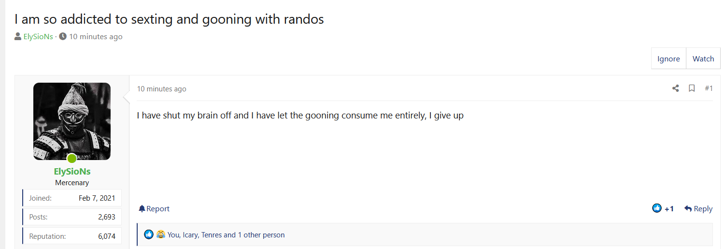Click the green online status dot on the avatar
726x249 pixels.
(x=71, y=158)
